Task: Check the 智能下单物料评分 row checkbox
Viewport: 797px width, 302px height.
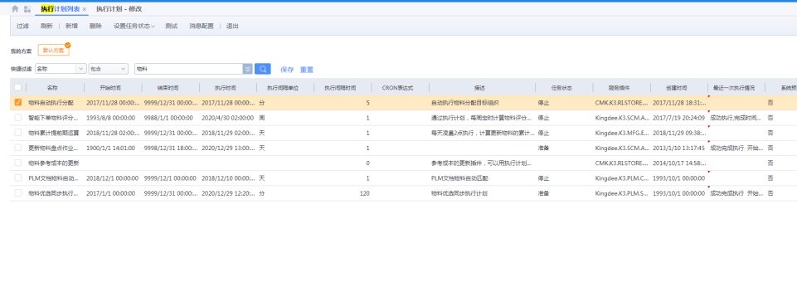Action: (x=17, y=118)
